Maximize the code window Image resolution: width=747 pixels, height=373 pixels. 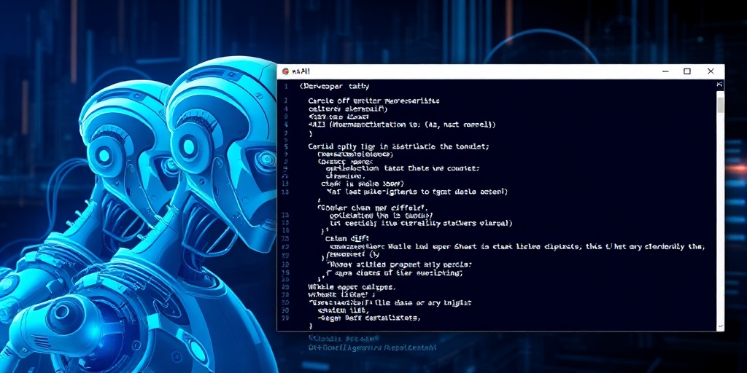pyautogui.click(x=687, y=71)
